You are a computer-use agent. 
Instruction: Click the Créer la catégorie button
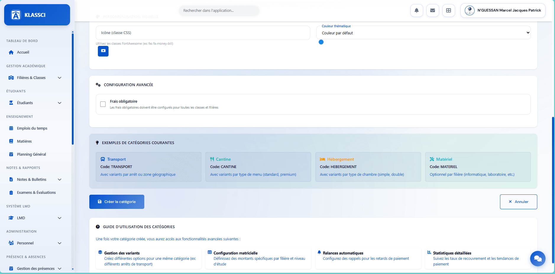pyautogui.click(x=116, y=202)
